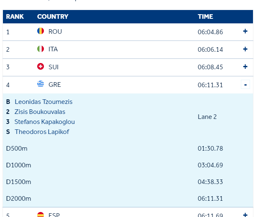The height and width of the screenshot is (217, 258).
Task: Collapse the GRE row details
Action: pos(245,85)
